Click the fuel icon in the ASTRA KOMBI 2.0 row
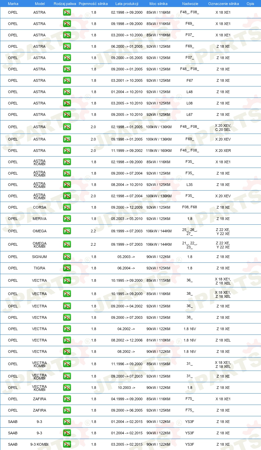 (67, 196)
